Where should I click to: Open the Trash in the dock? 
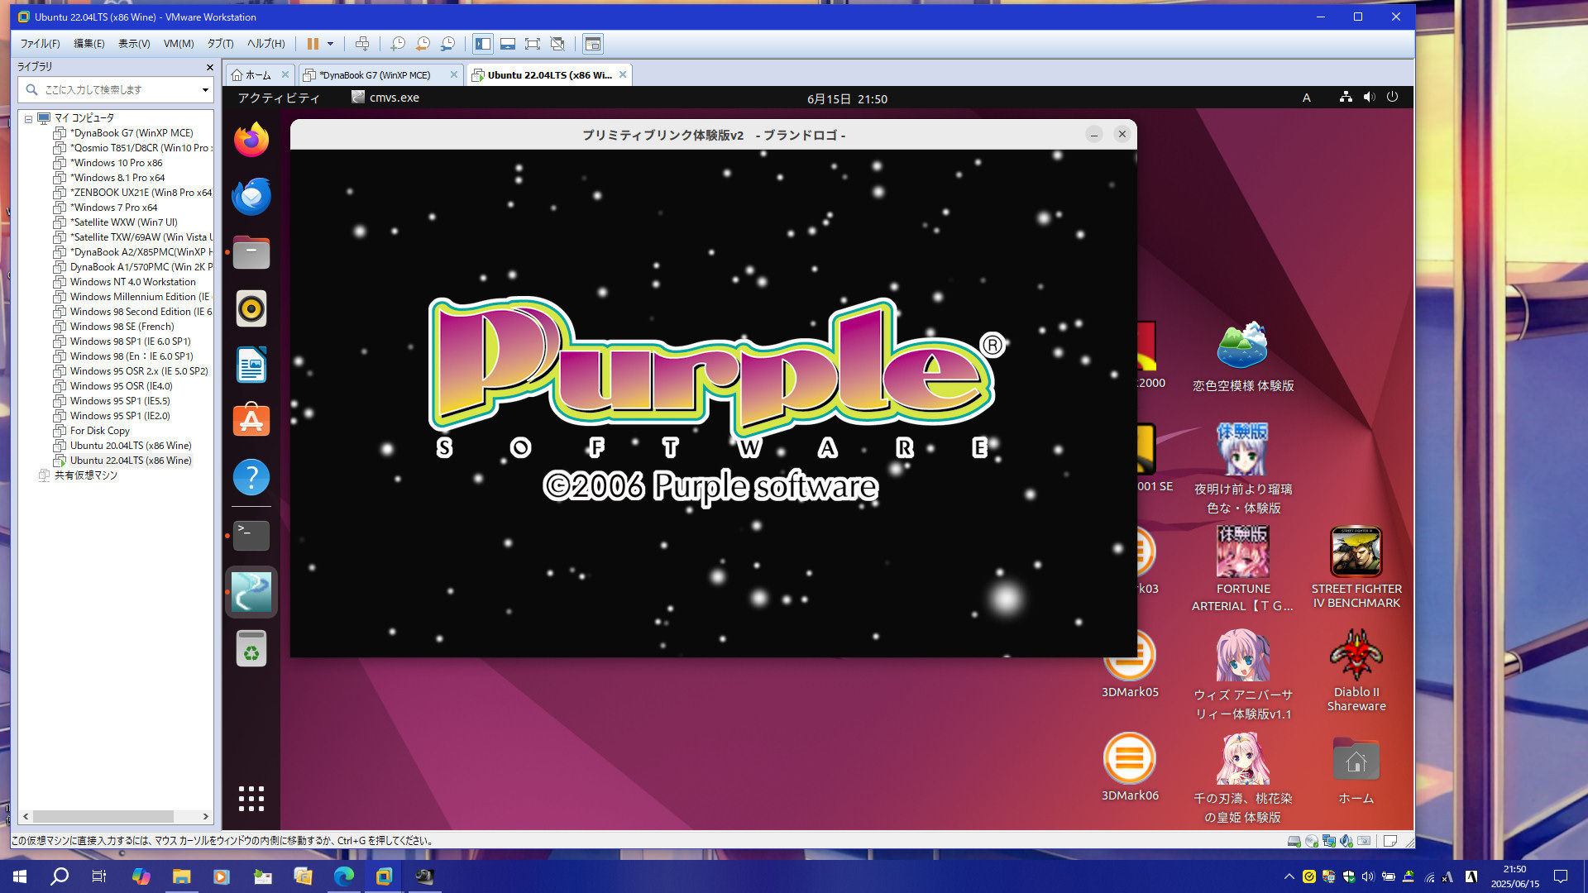[251, 648]
